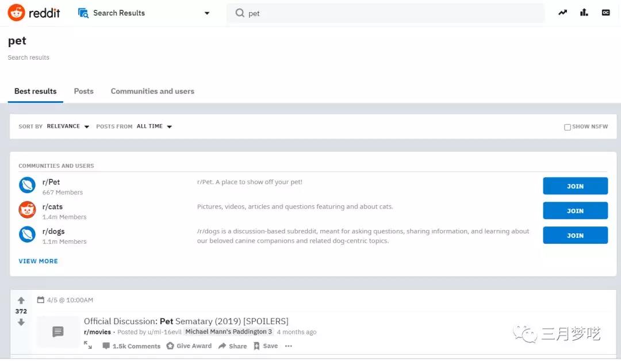The width and height of the screenshot is (621, 361).
Task: Open the overflow menu on the r/movies post
Action: point(288,345)
